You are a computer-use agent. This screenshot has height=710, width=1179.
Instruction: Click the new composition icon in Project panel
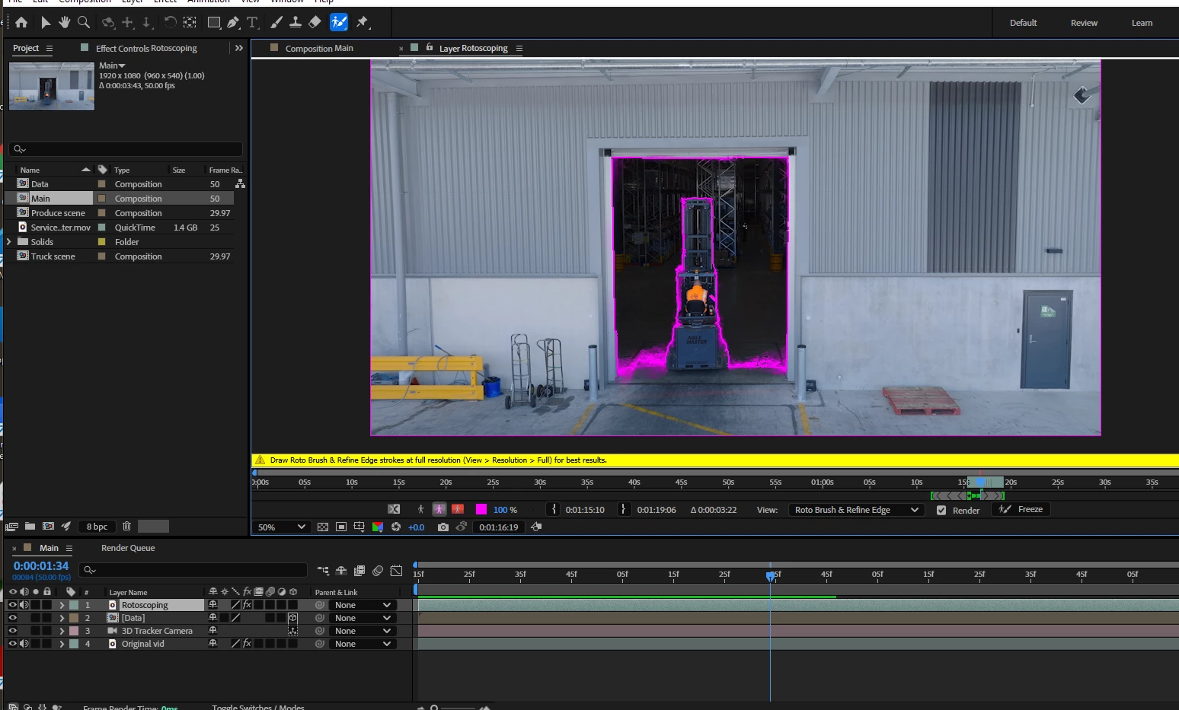click(48, 526)
